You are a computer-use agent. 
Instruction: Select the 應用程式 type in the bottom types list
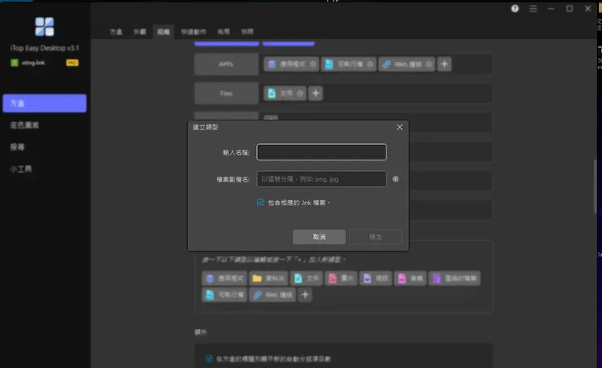[x=225, y=278]
